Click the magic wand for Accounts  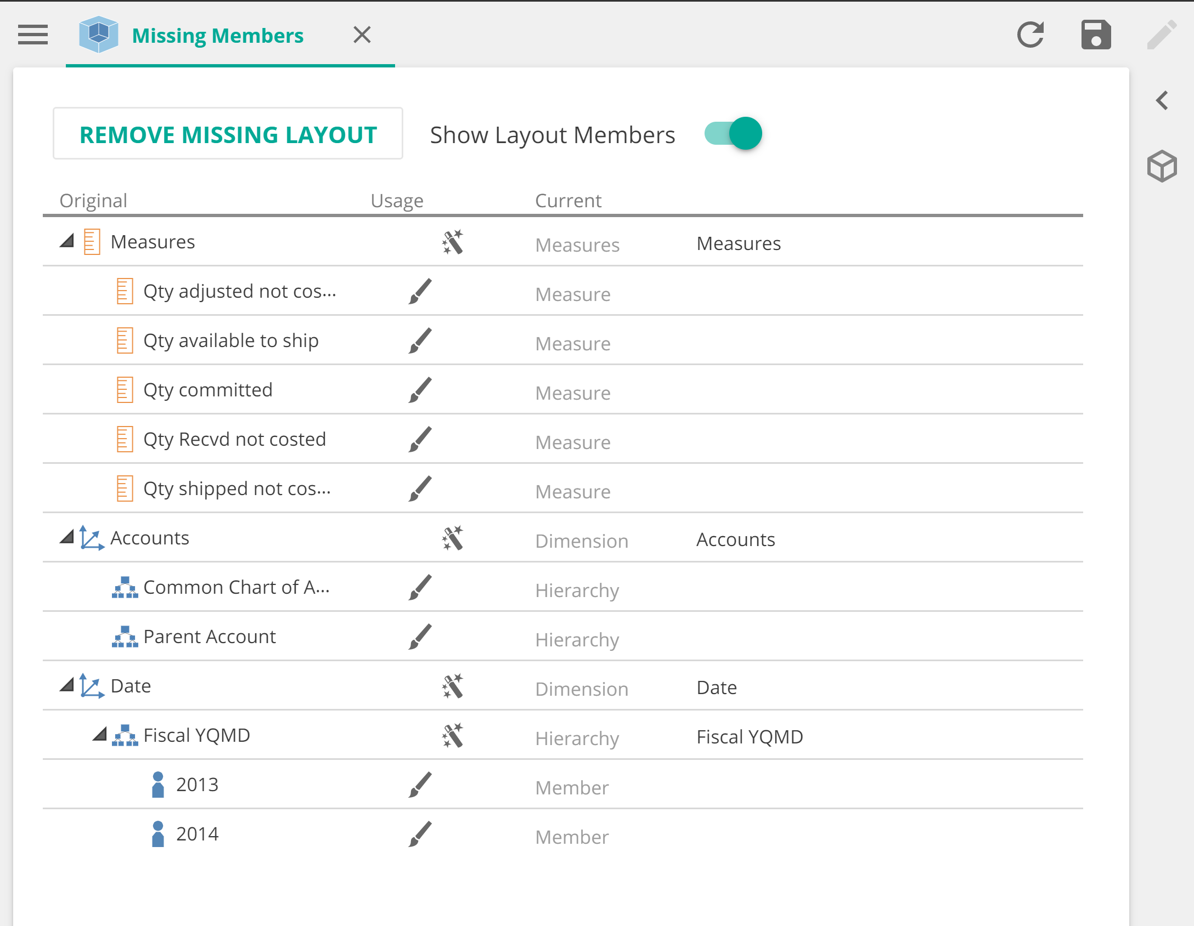click(453, 538)
